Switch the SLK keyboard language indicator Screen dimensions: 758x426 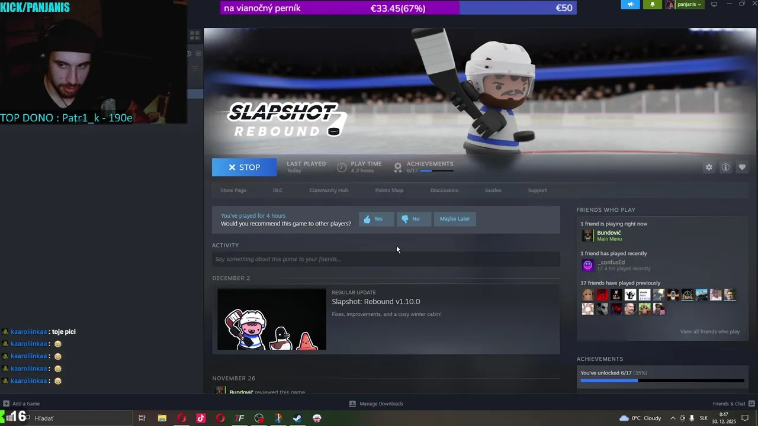(704, 418)
